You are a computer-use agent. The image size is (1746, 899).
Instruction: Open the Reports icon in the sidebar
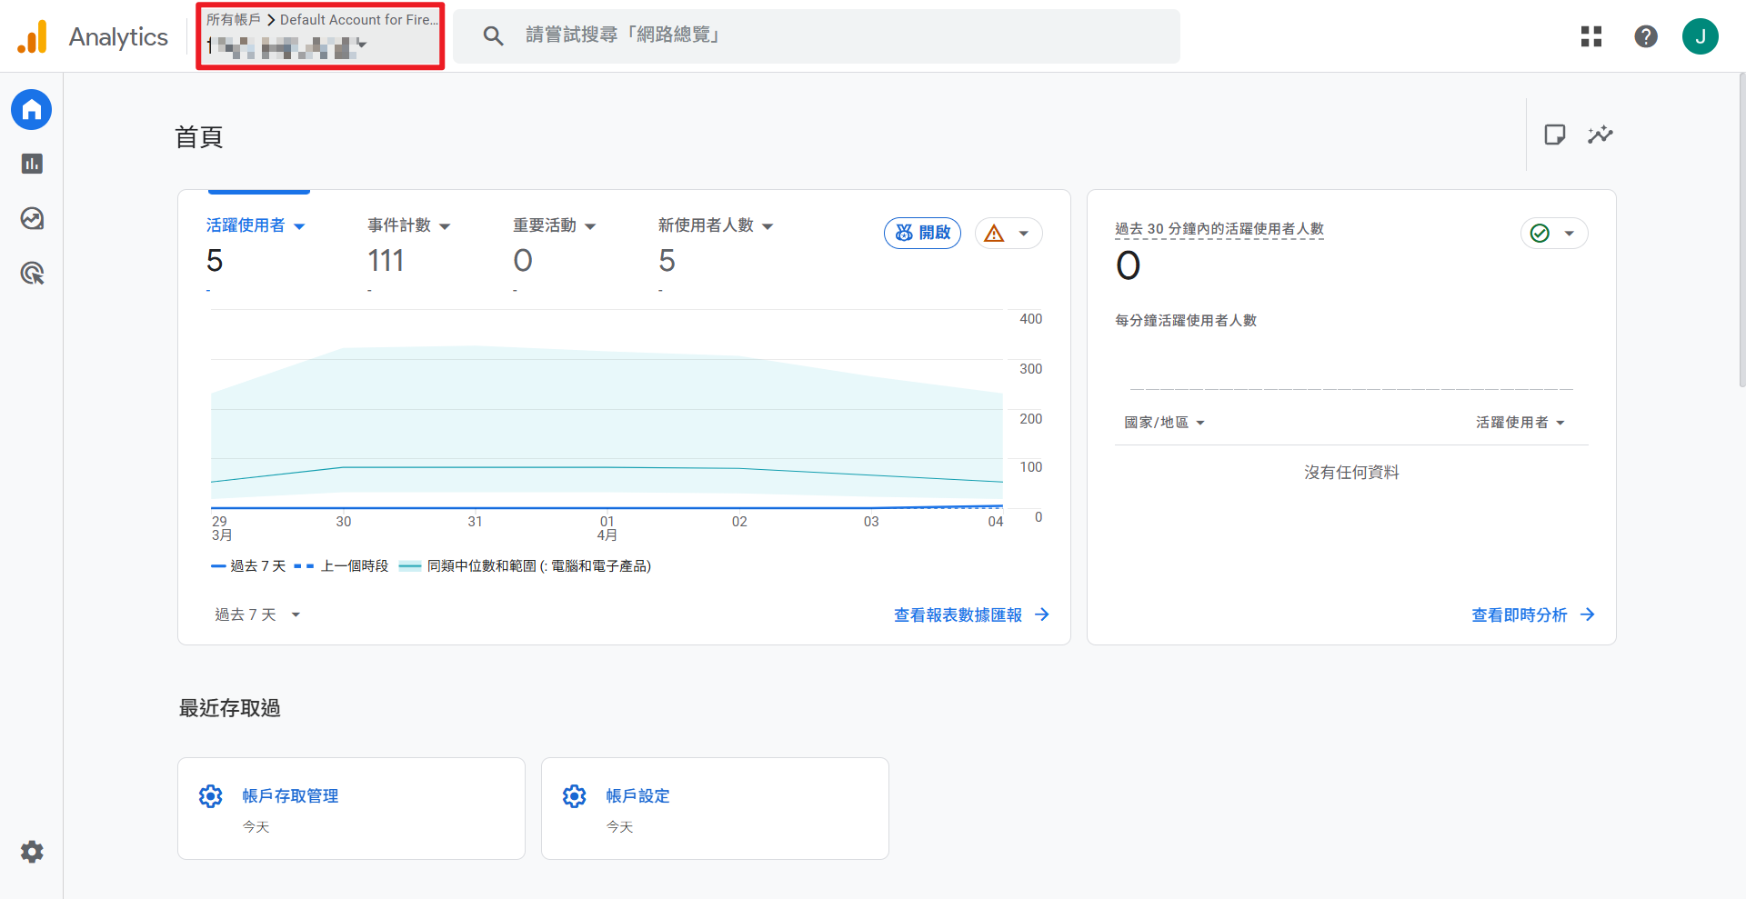31,164
